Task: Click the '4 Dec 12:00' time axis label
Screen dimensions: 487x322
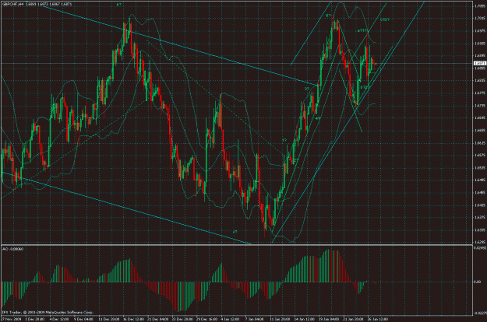Action: tap(59, 319)
